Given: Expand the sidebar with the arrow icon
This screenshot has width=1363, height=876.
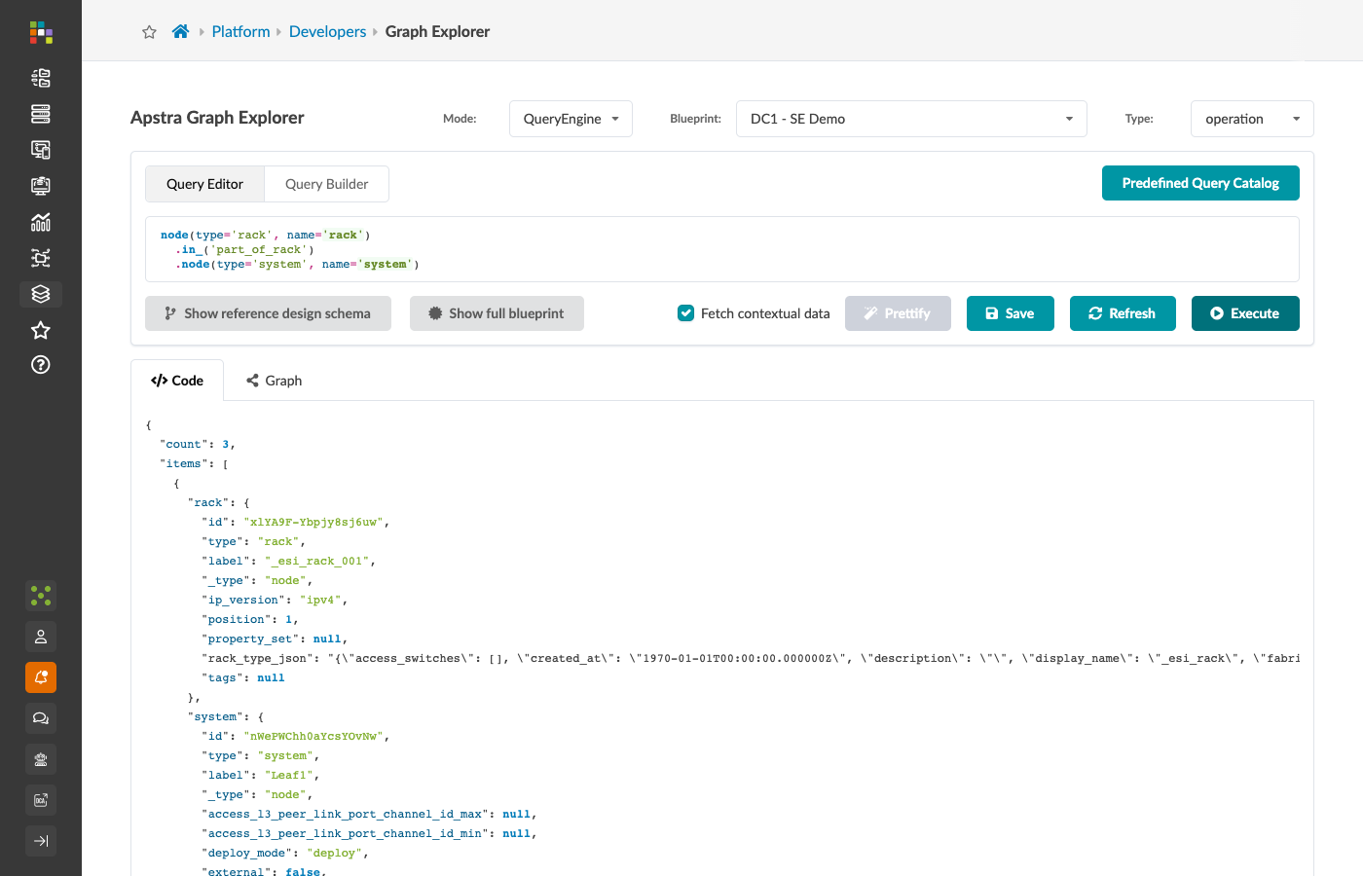Looking at the screenshot, I should (x=41, y=841).
